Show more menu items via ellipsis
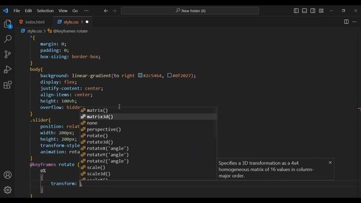The image size is (361, 203). (x=86, y=11)
